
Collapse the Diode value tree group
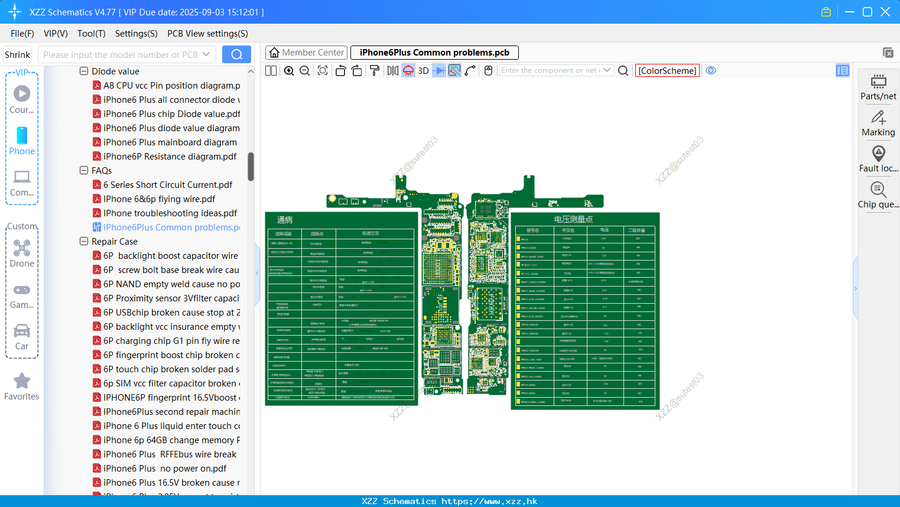84,71
